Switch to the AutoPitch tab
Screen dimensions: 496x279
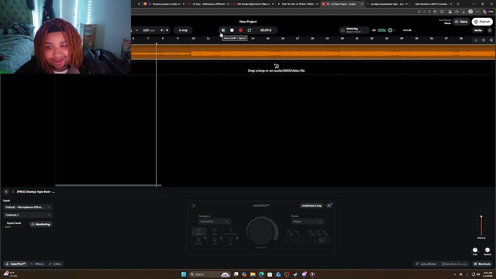pos(16,264)
